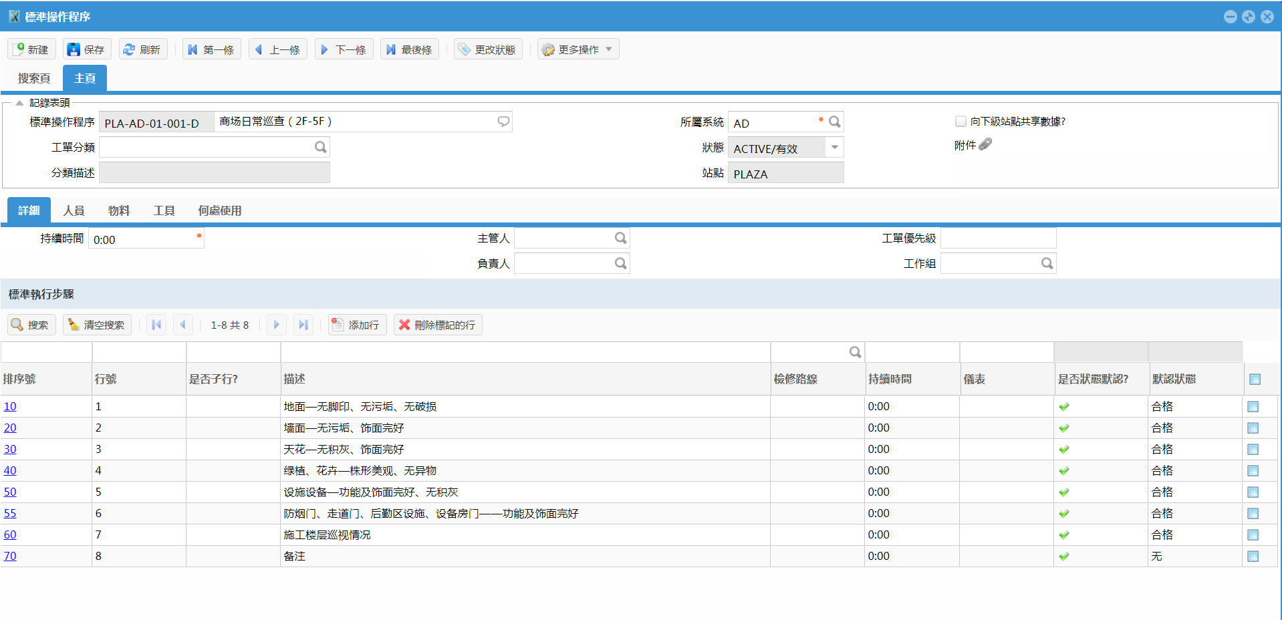
Task: Go to first page of steps table
Action: point(156,325)
